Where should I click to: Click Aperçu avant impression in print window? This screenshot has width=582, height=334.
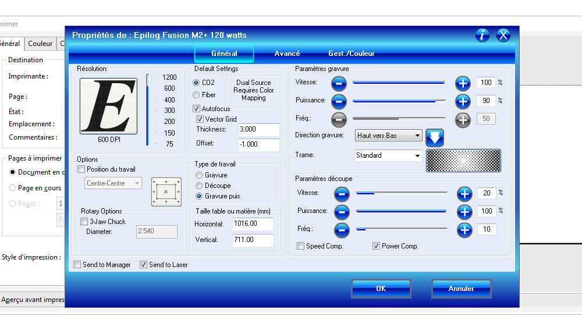coord(33,300)
